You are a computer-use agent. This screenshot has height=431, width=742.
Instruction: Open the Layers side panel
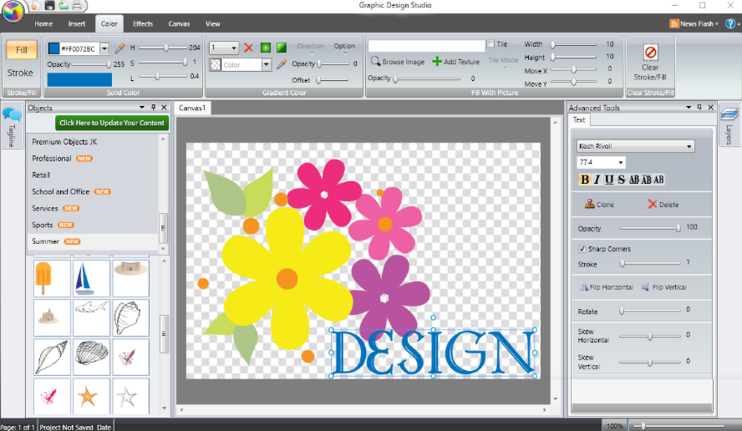(729, 126)
